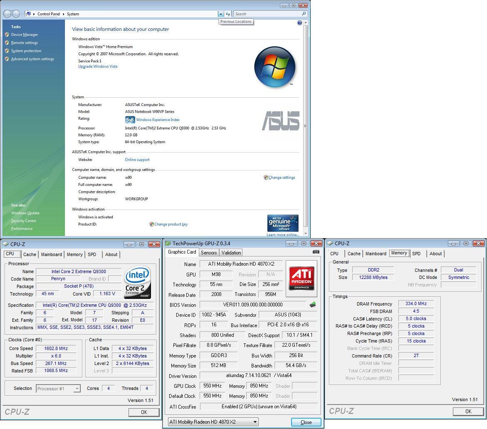The image size is (487, 429).
Task: Click the shield icon next to Change settings
Action: (x=266, y=178)
